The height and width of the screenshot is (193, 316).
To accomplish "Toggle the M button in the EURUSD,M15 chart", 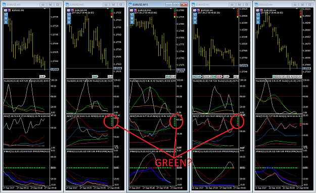I will pyautogui.click(x=132, y=19).
